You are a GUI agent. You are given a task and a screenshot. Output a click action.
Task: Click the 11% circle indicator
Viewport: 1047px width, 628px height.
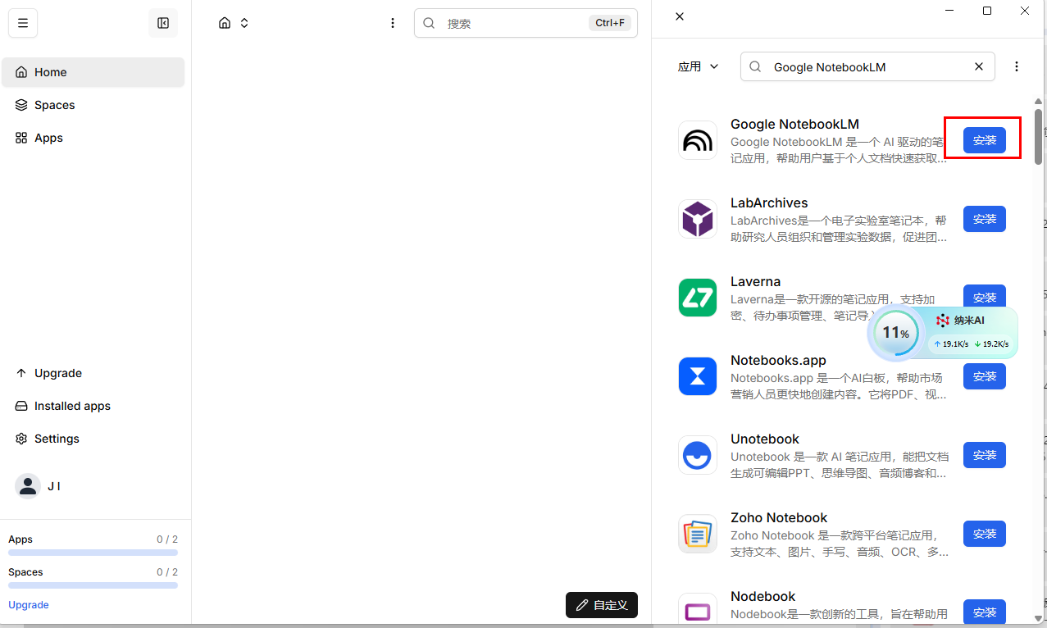pyautogui.click(x=895, y=333)
